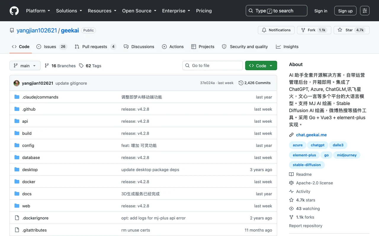Click the dalle3 topic tag
The image size is (379, 236).
coord(338,145)
